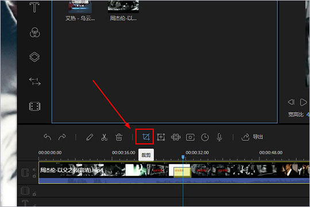Toggle lock on first video track
Screen dimensions: 310x207
coord(34,176)
